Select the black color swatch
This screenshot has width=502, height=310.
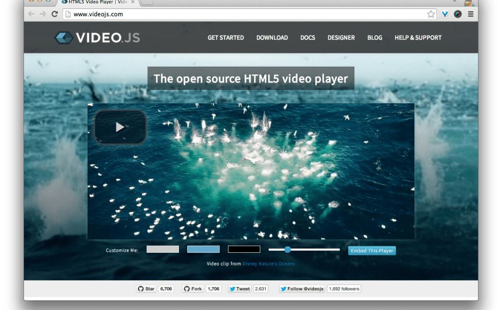pyautogui.click(x=244, y=249)
